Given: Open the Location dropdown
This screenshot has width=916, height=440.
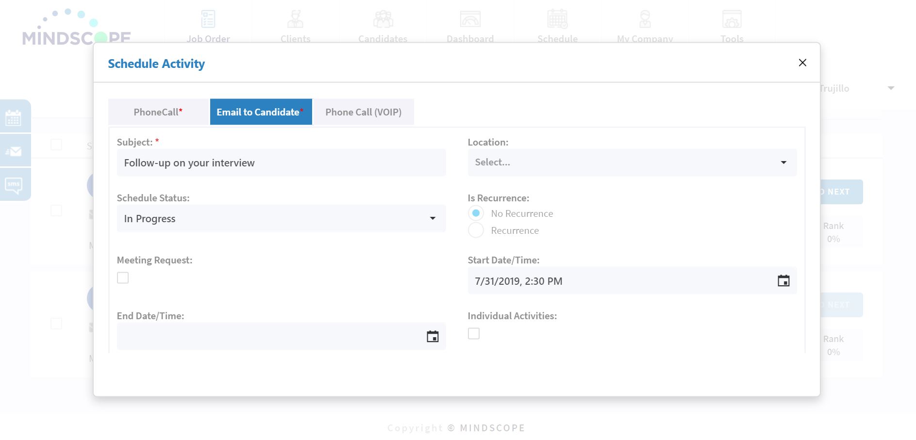Looking at the screenshot, I should tap(632, 163).
